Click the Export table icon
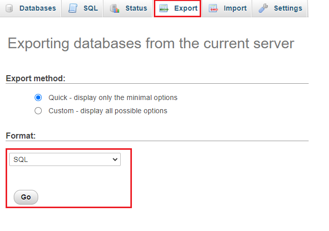This screenshot has width=329, height=231. click(163, 8)
